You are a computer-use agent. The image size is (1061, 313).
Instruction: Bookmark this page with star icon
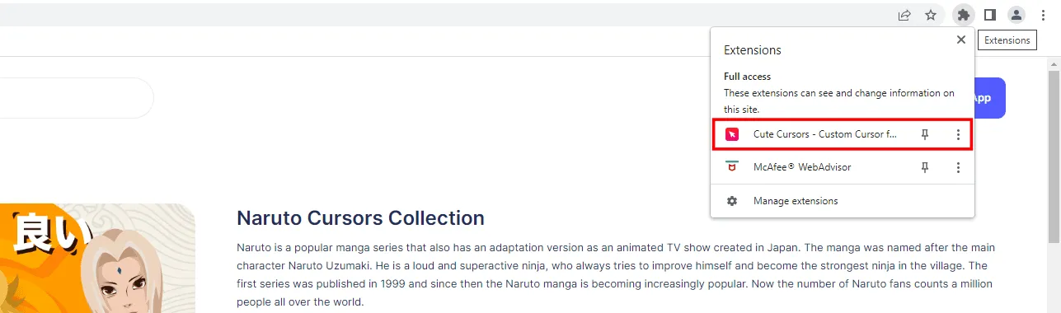tap(931, 15)
